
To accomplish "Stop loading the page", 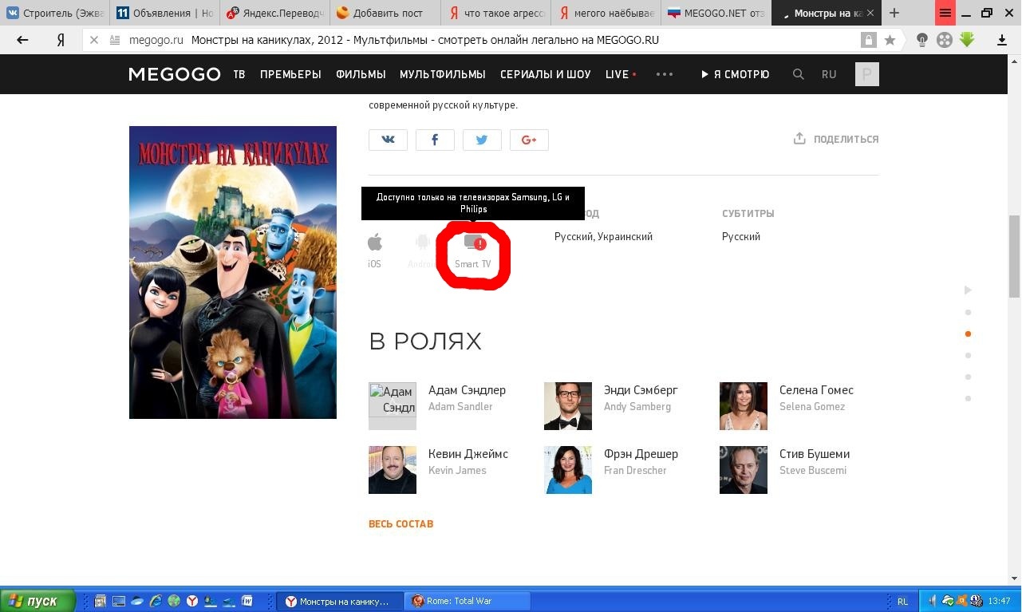I will [x=93, y=40].
